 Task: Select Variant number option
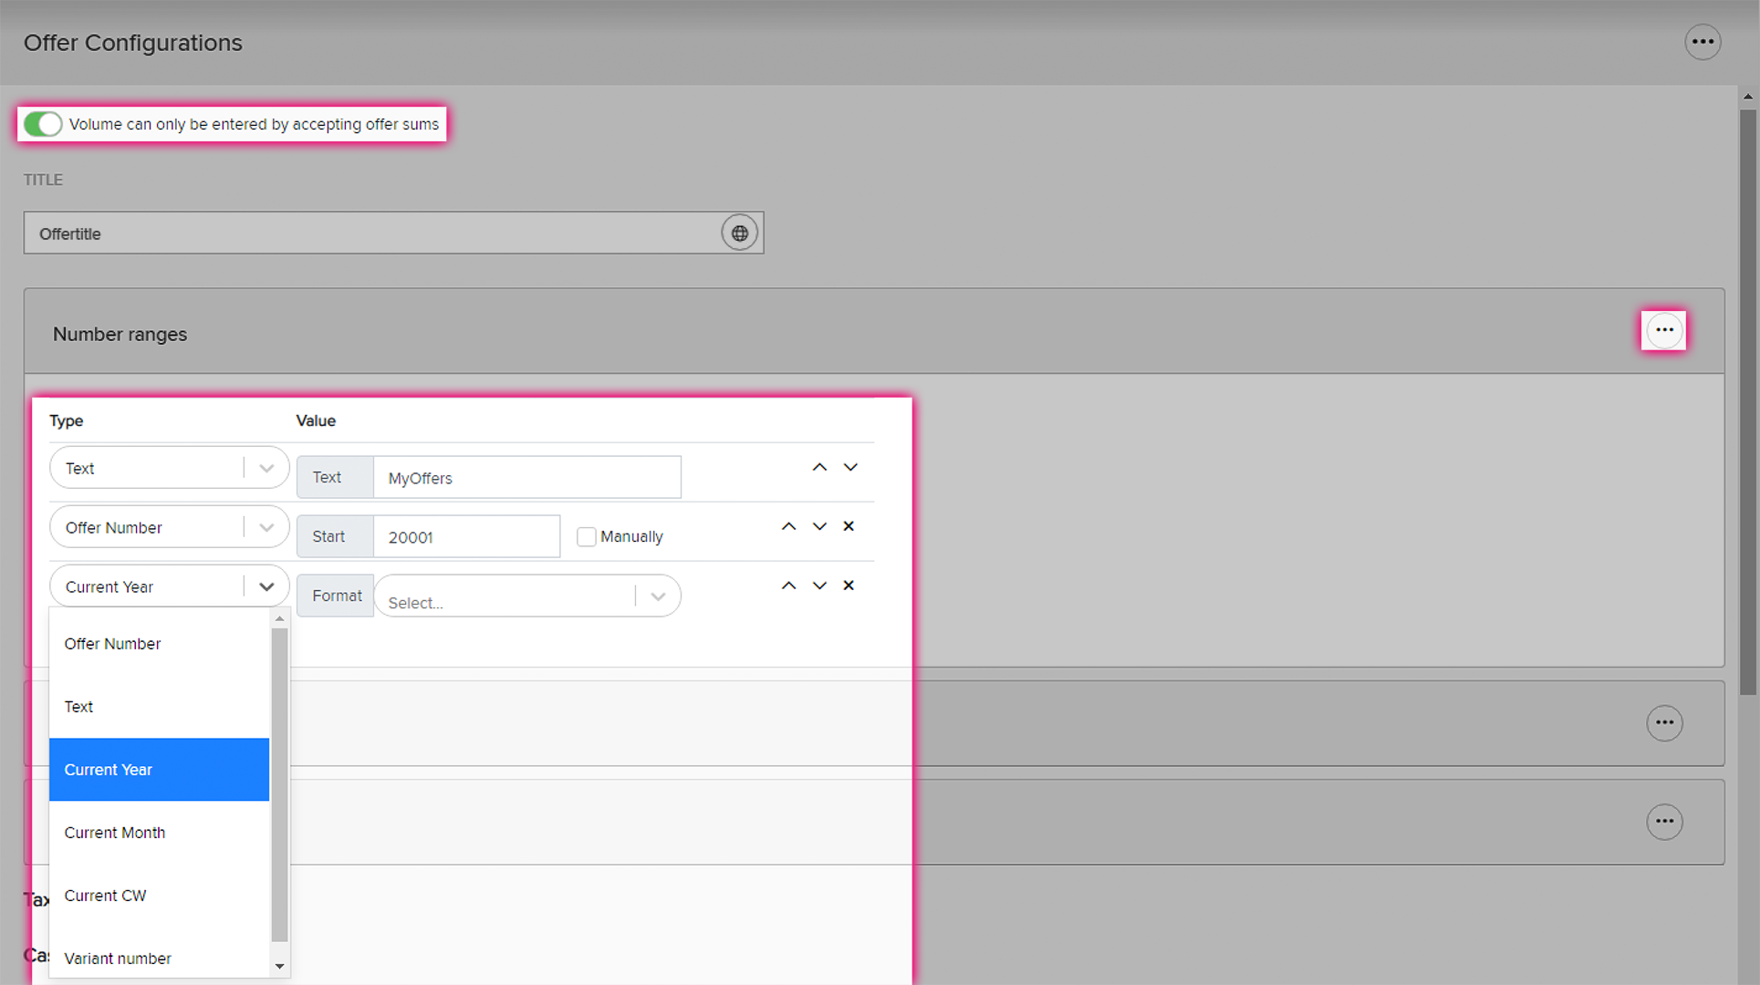coord(160,959)
